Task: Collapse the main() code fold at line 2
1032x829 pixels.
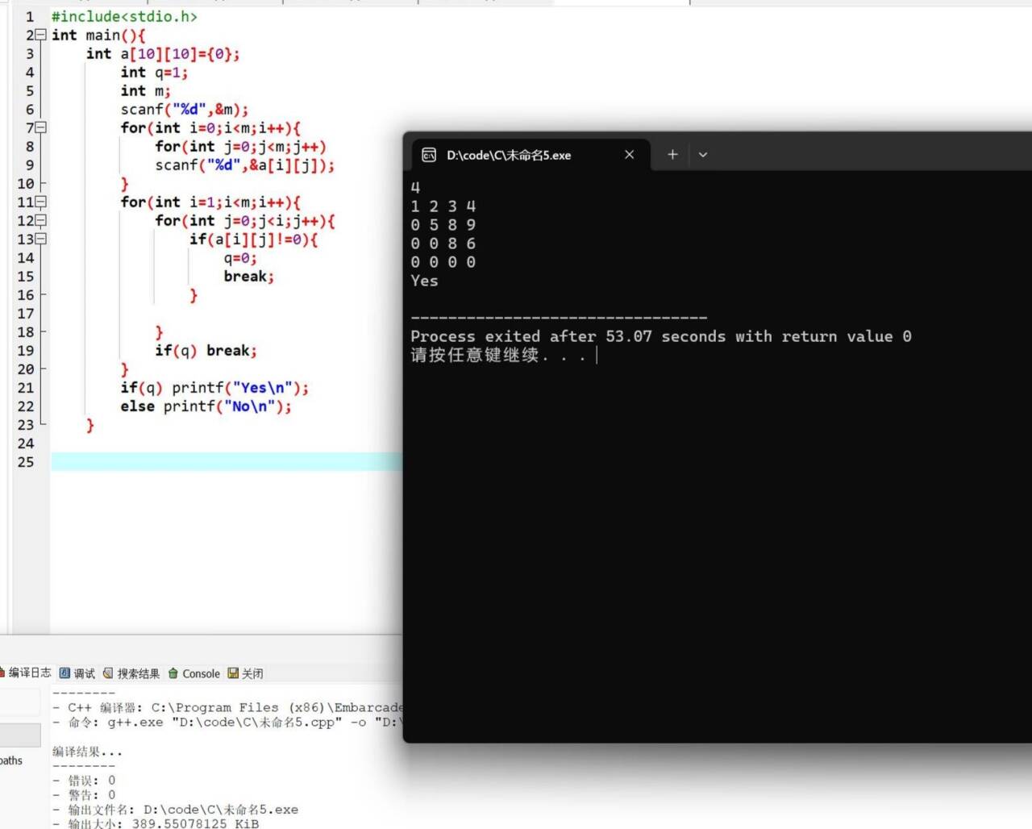Action: click(x=40, y=35)
